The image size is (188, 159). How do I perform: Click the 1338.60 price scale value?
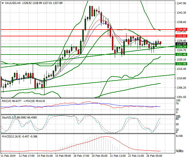click(x=181, y=22)
